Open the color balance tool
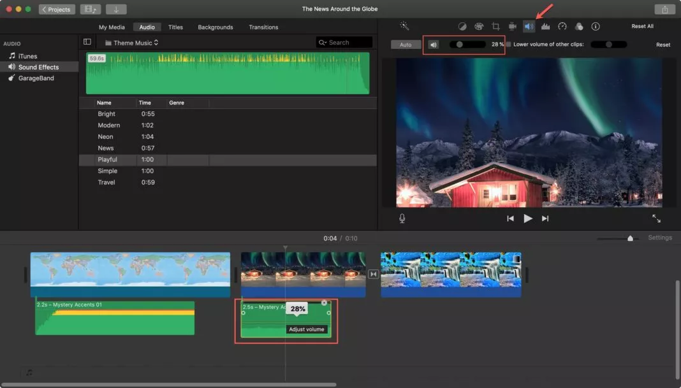The image size is (681, 388). click(x=462, y=27)
